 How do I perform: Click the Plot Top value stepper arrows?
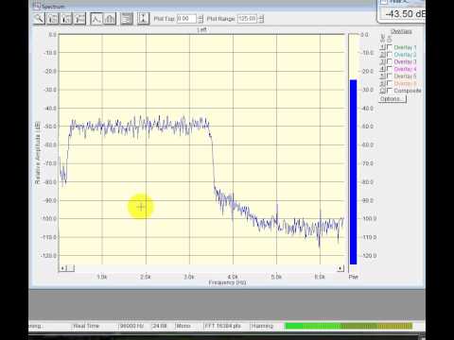click(201, 19)
